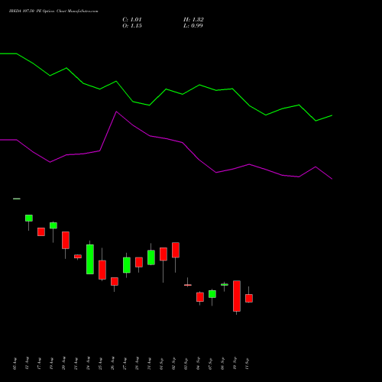Click the 07 Sep date label
The width and height of the screenshot is (382, 382).
pyautogui.click(x=210, y=364)
